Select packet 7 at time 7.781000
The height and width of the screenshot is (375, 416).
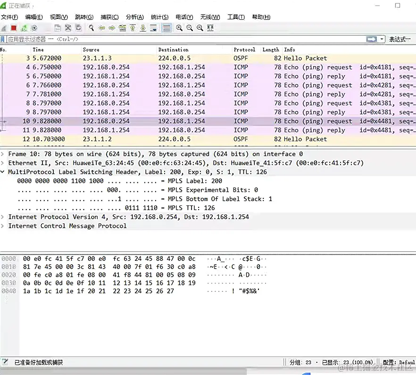208,94
